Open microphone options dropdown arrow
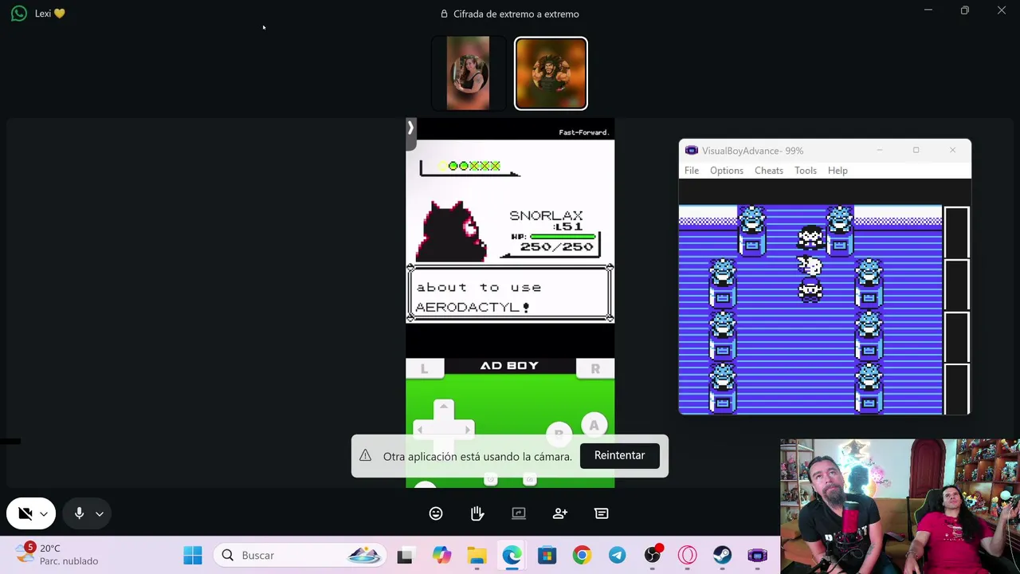Viewport: 1020px width, 574px height. tap(100, 514)
